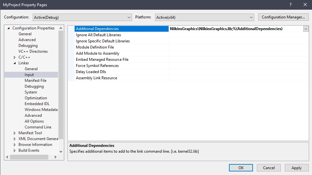Select Debugging under Configuration Properties
Image resolution: width=312 pixels, height=175 pixels.
click(28, 46)
